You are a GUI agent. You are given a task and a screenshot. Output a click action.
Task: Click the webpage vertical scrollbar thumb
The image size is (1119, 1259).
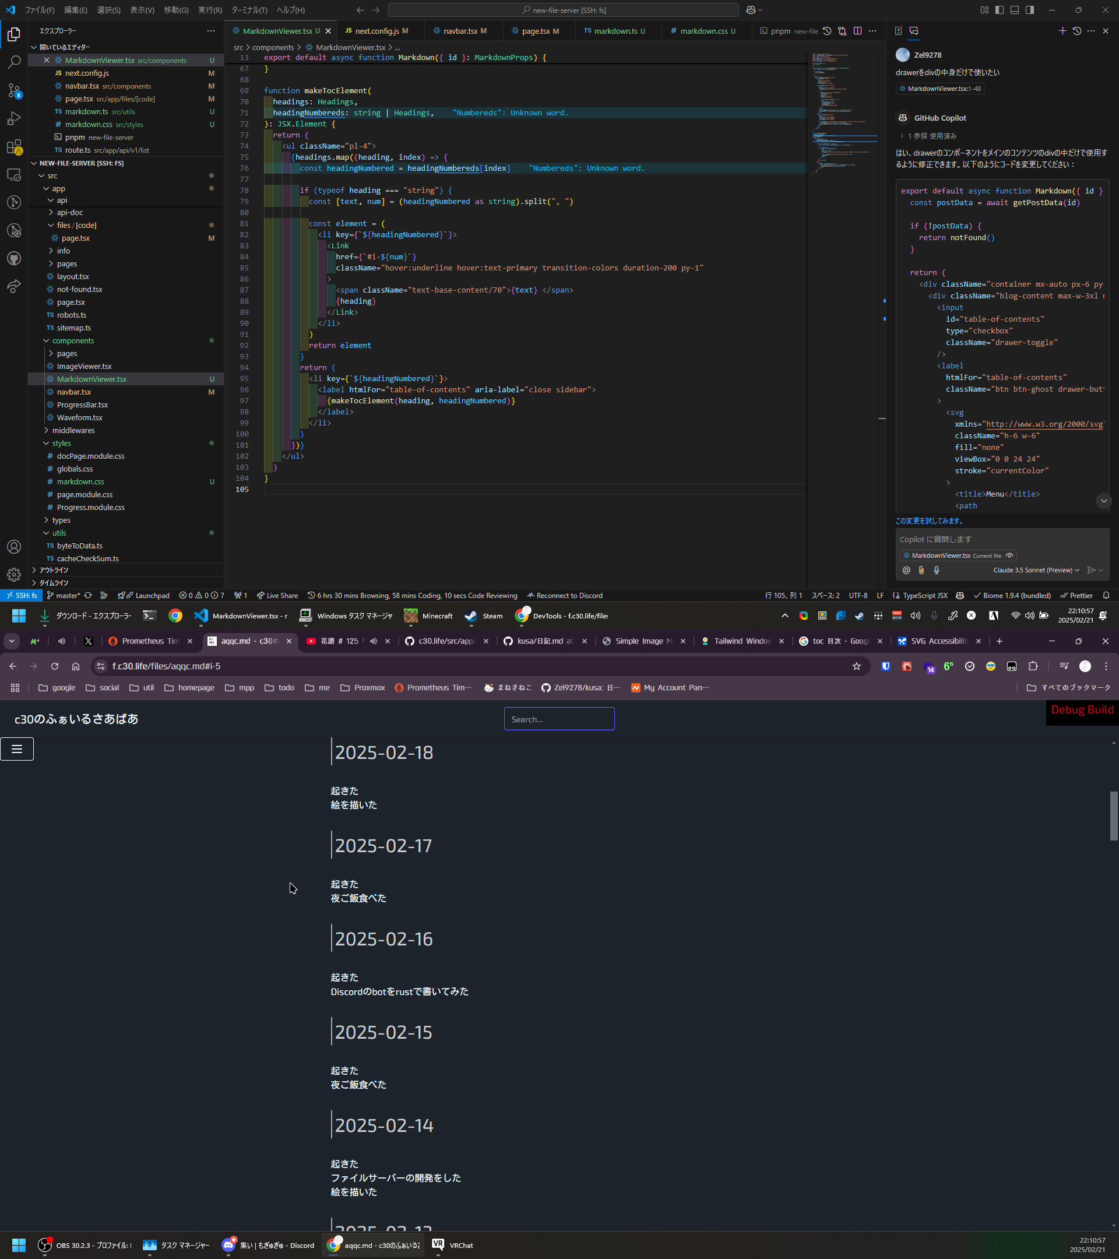[1113, 815]
